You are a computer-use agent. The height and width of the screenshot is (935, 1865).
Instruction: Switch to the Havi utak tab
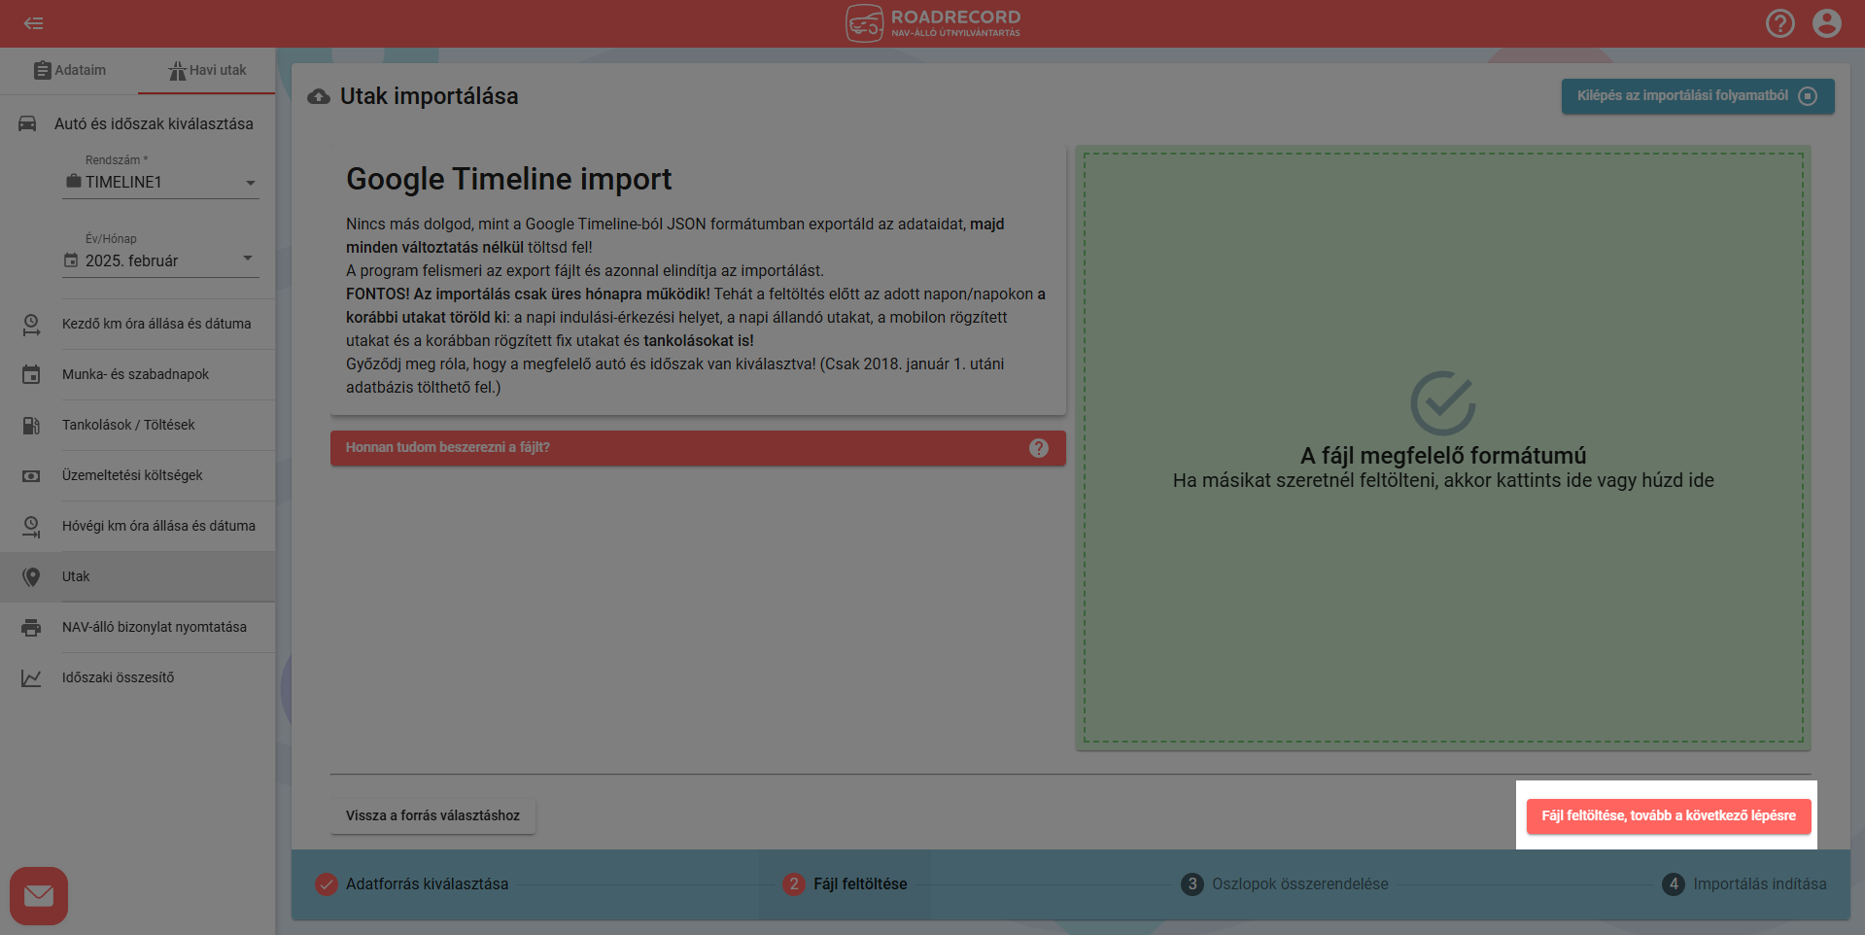coord(207,70)
